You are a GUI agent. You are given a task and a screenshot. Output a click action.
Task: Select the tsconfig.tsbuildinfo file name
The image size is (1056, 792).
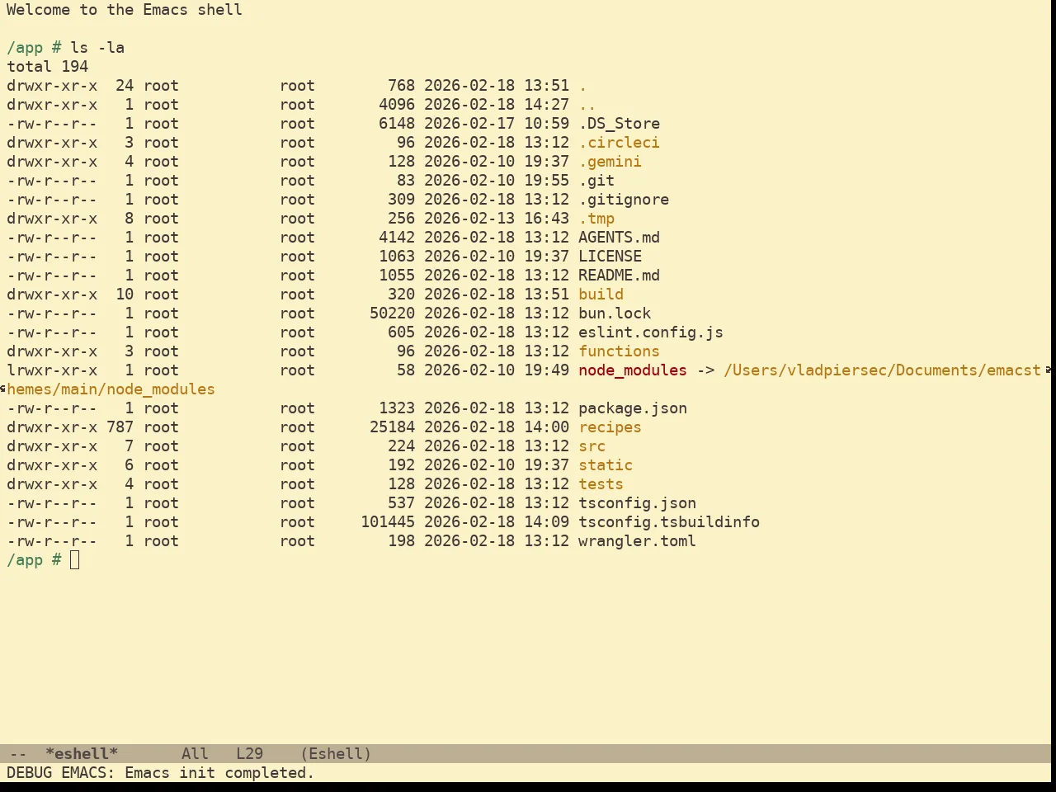669,522
